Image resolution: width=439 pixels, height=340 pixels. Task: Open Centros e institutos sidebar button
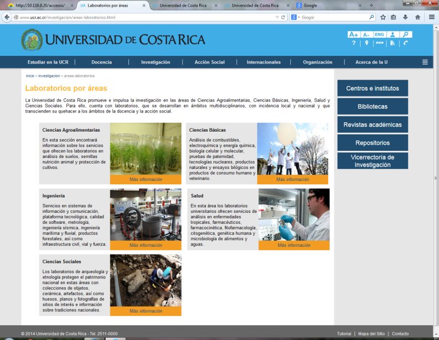click(373, 88)
